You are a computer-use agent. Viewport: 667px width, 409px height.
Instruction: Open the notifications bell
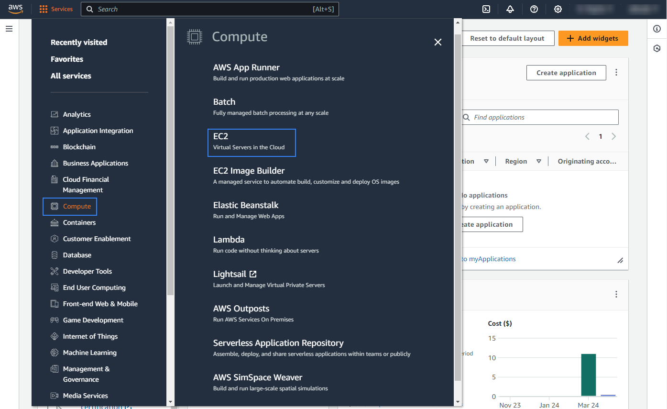pyautogui.click(x=510, y=9)
